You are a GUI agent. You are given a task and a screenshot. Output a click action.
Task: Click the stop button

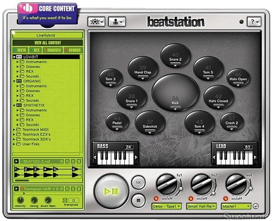(x=138, y=201)
